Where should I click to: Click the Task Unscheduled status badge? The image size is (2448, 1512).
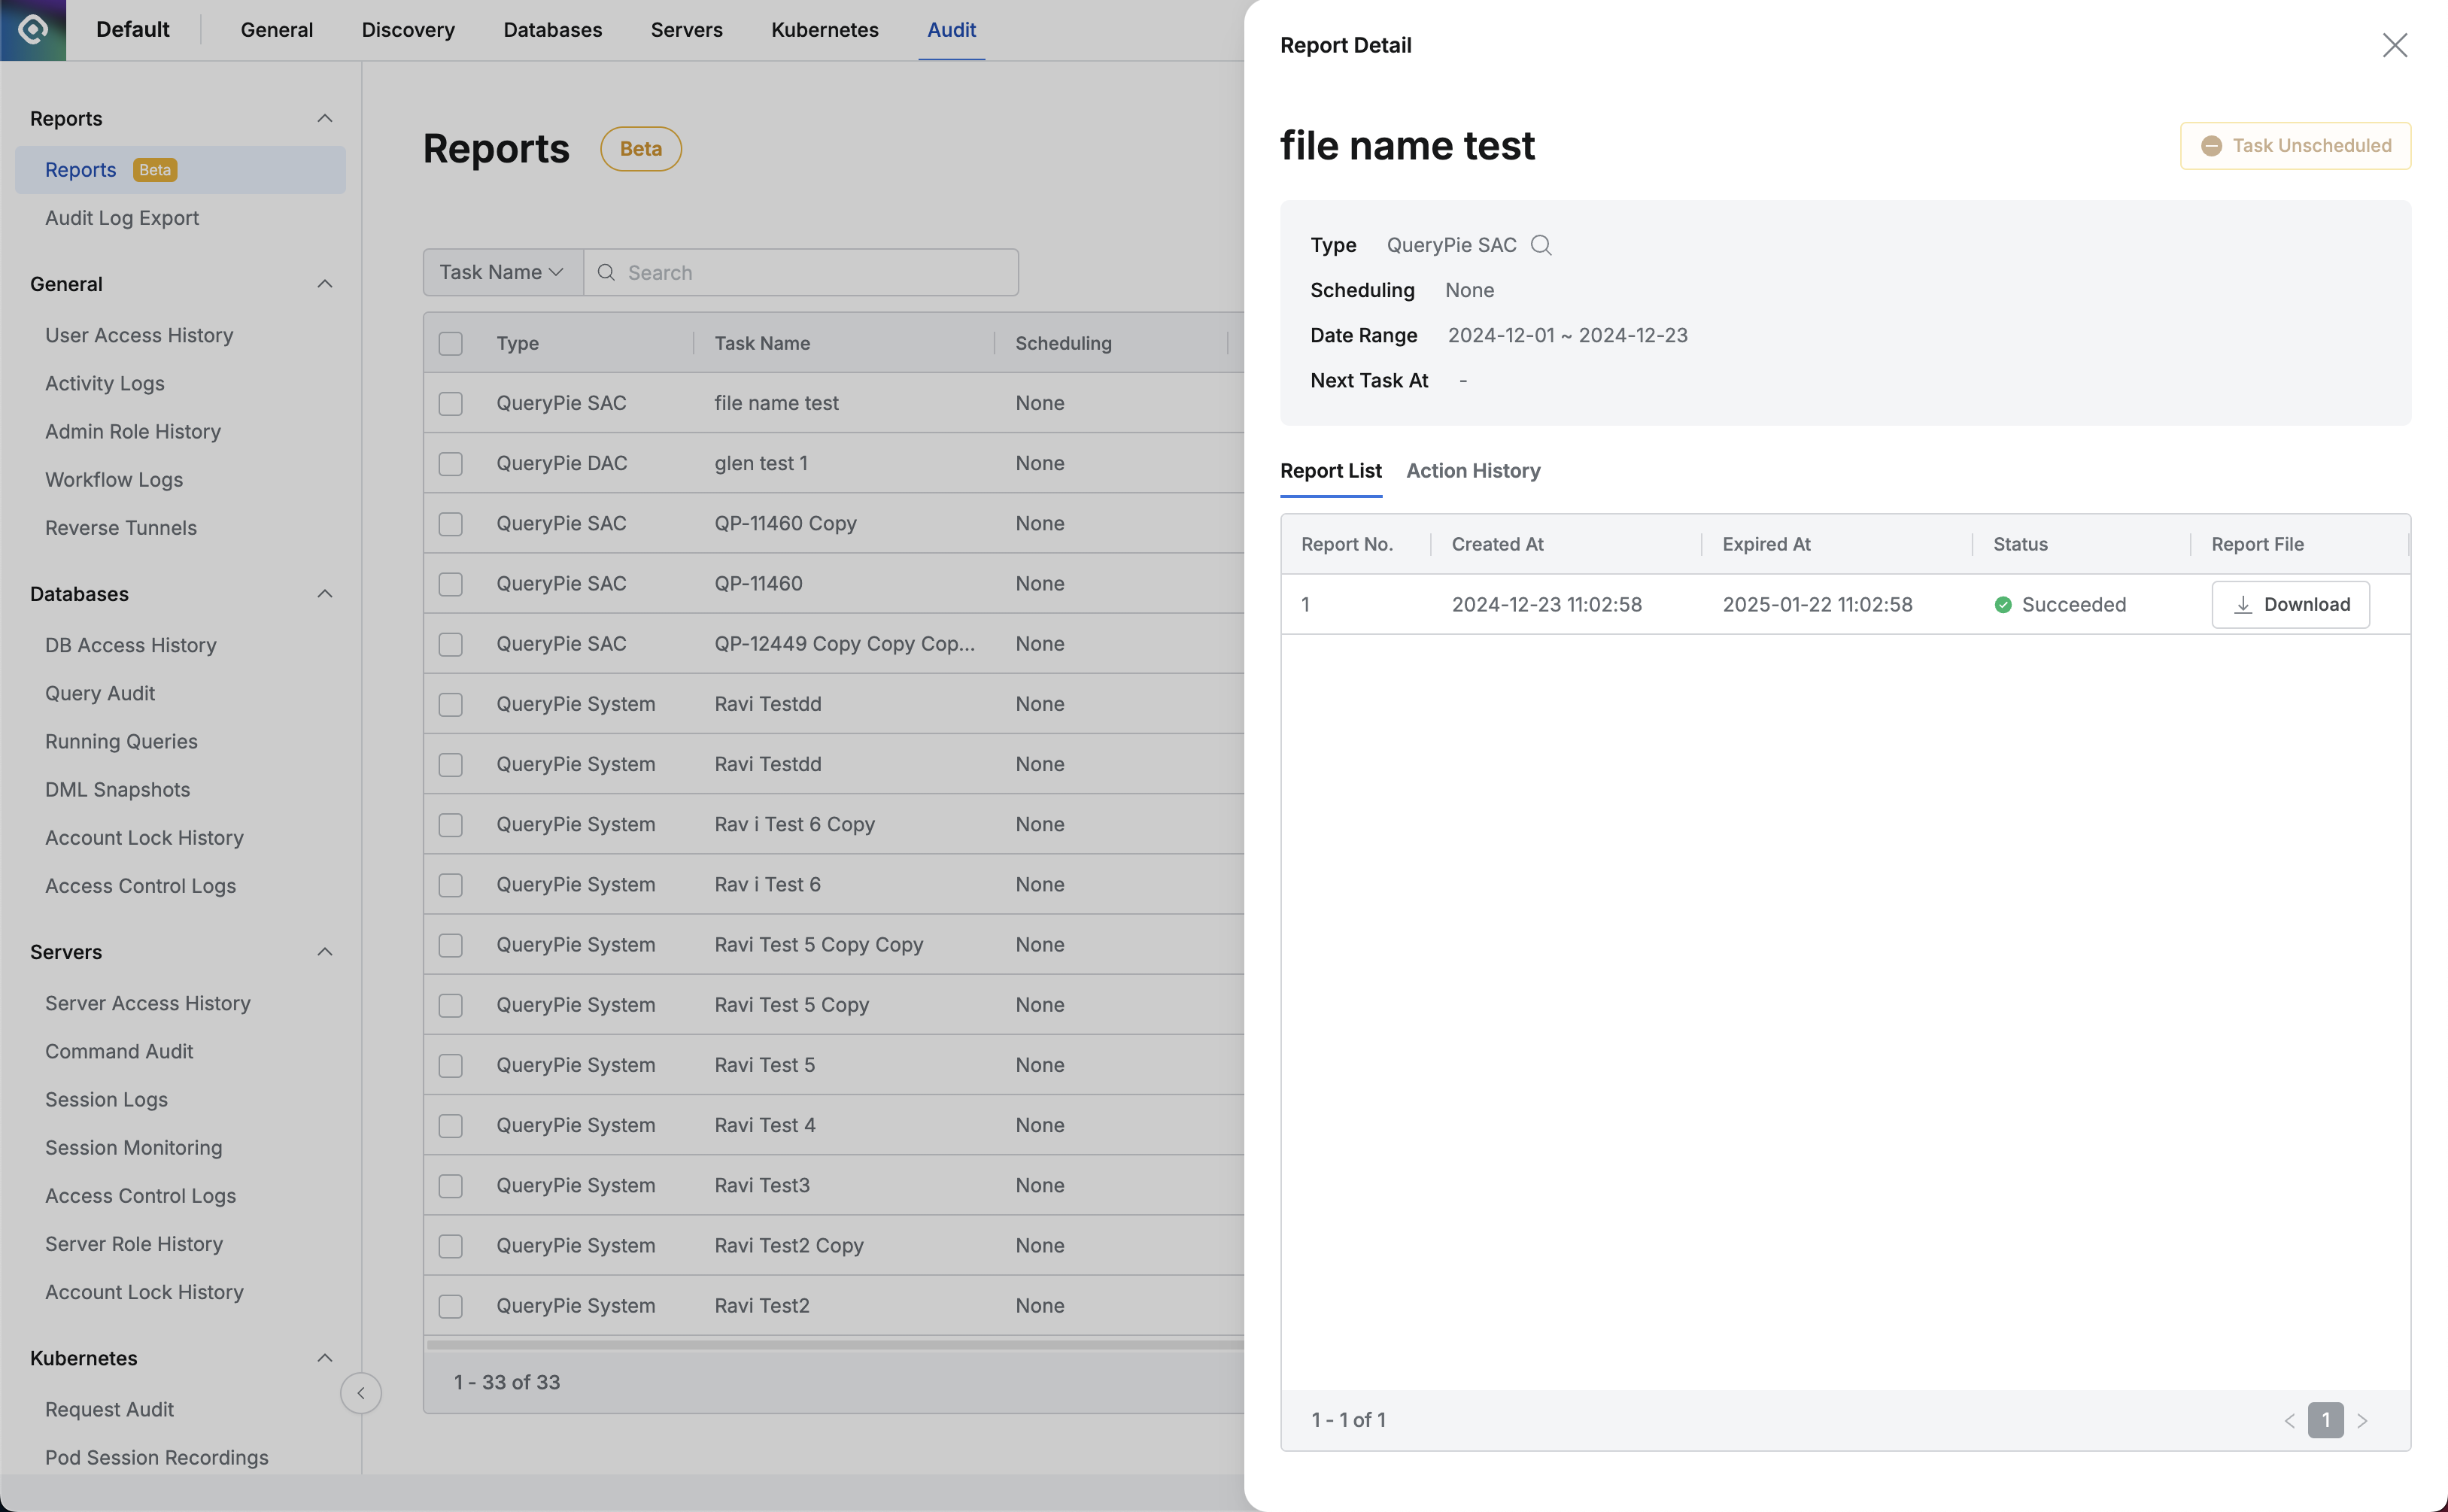[2295, 146]
